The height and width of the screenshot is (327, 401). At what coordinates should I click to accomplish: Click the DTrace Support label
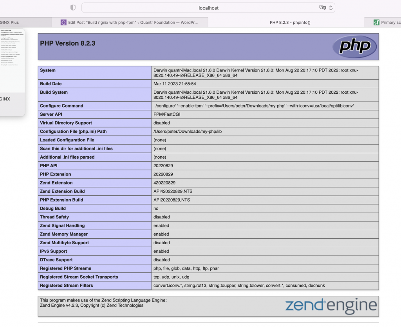56,260
